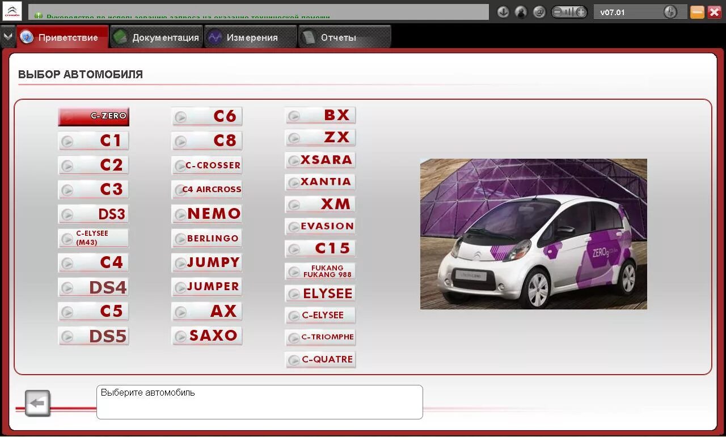Switch to the Приветствие tab
This screenshot has height=437, width=726.
[x=62, y=37]
